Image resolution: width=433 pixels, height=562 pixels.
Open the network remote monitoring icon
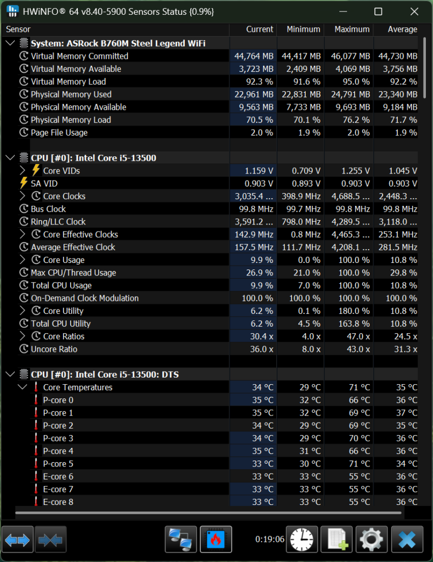click(x=181, y=539)
